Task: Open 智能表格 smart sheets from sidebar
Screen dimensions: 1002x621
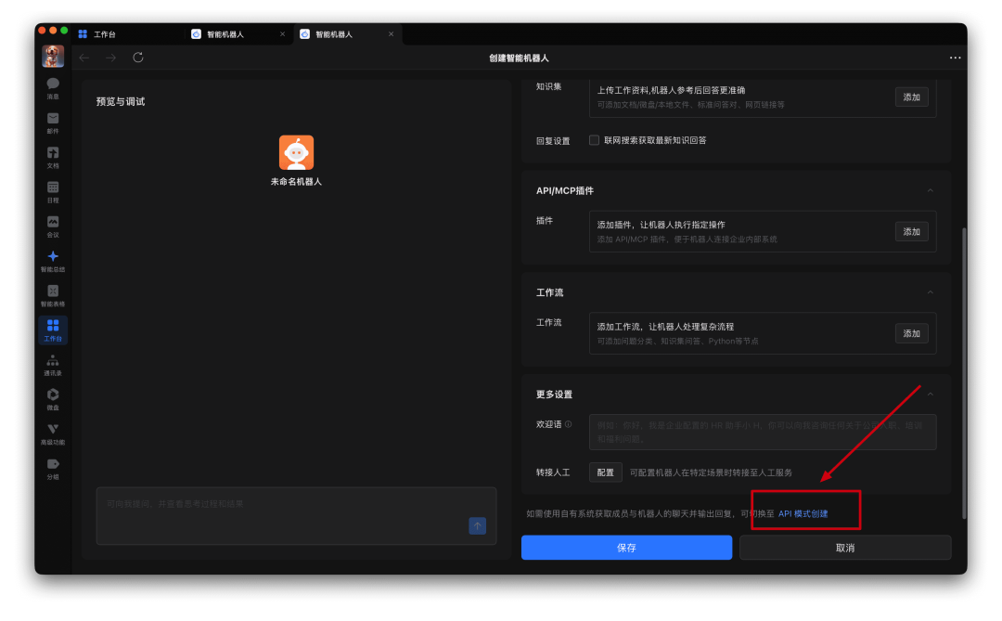Action: pyautogui.click(x=53, y=297)
